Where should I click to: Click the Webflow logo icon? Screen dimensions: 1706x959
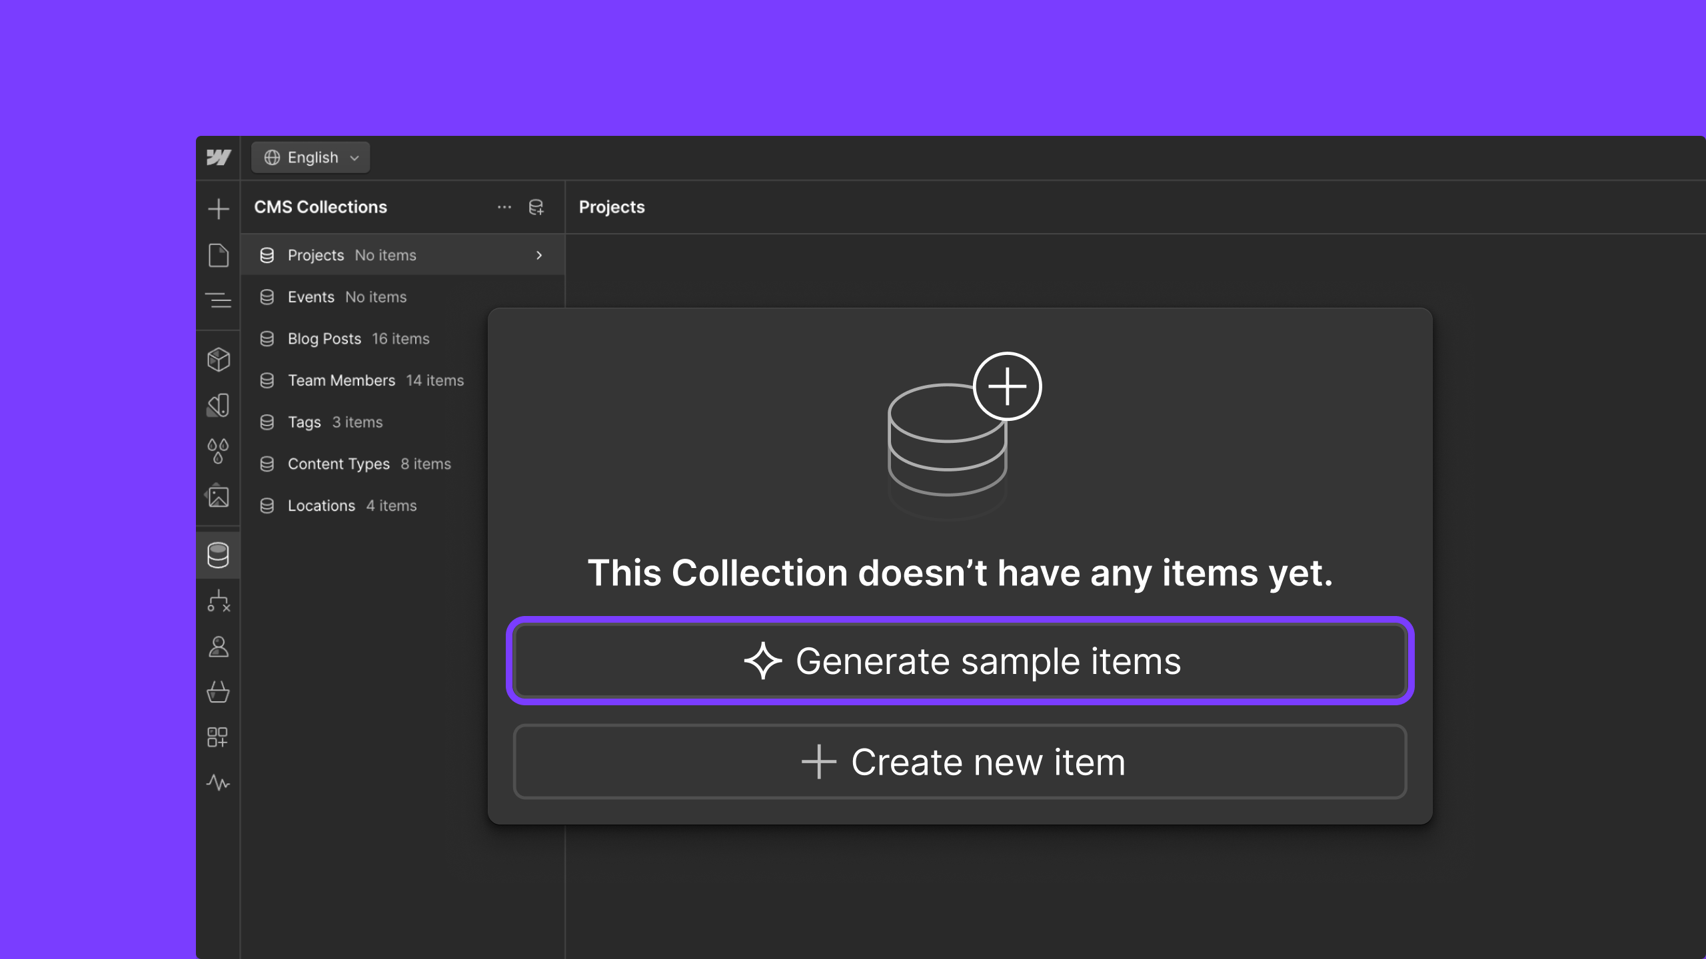coord(218,157)
